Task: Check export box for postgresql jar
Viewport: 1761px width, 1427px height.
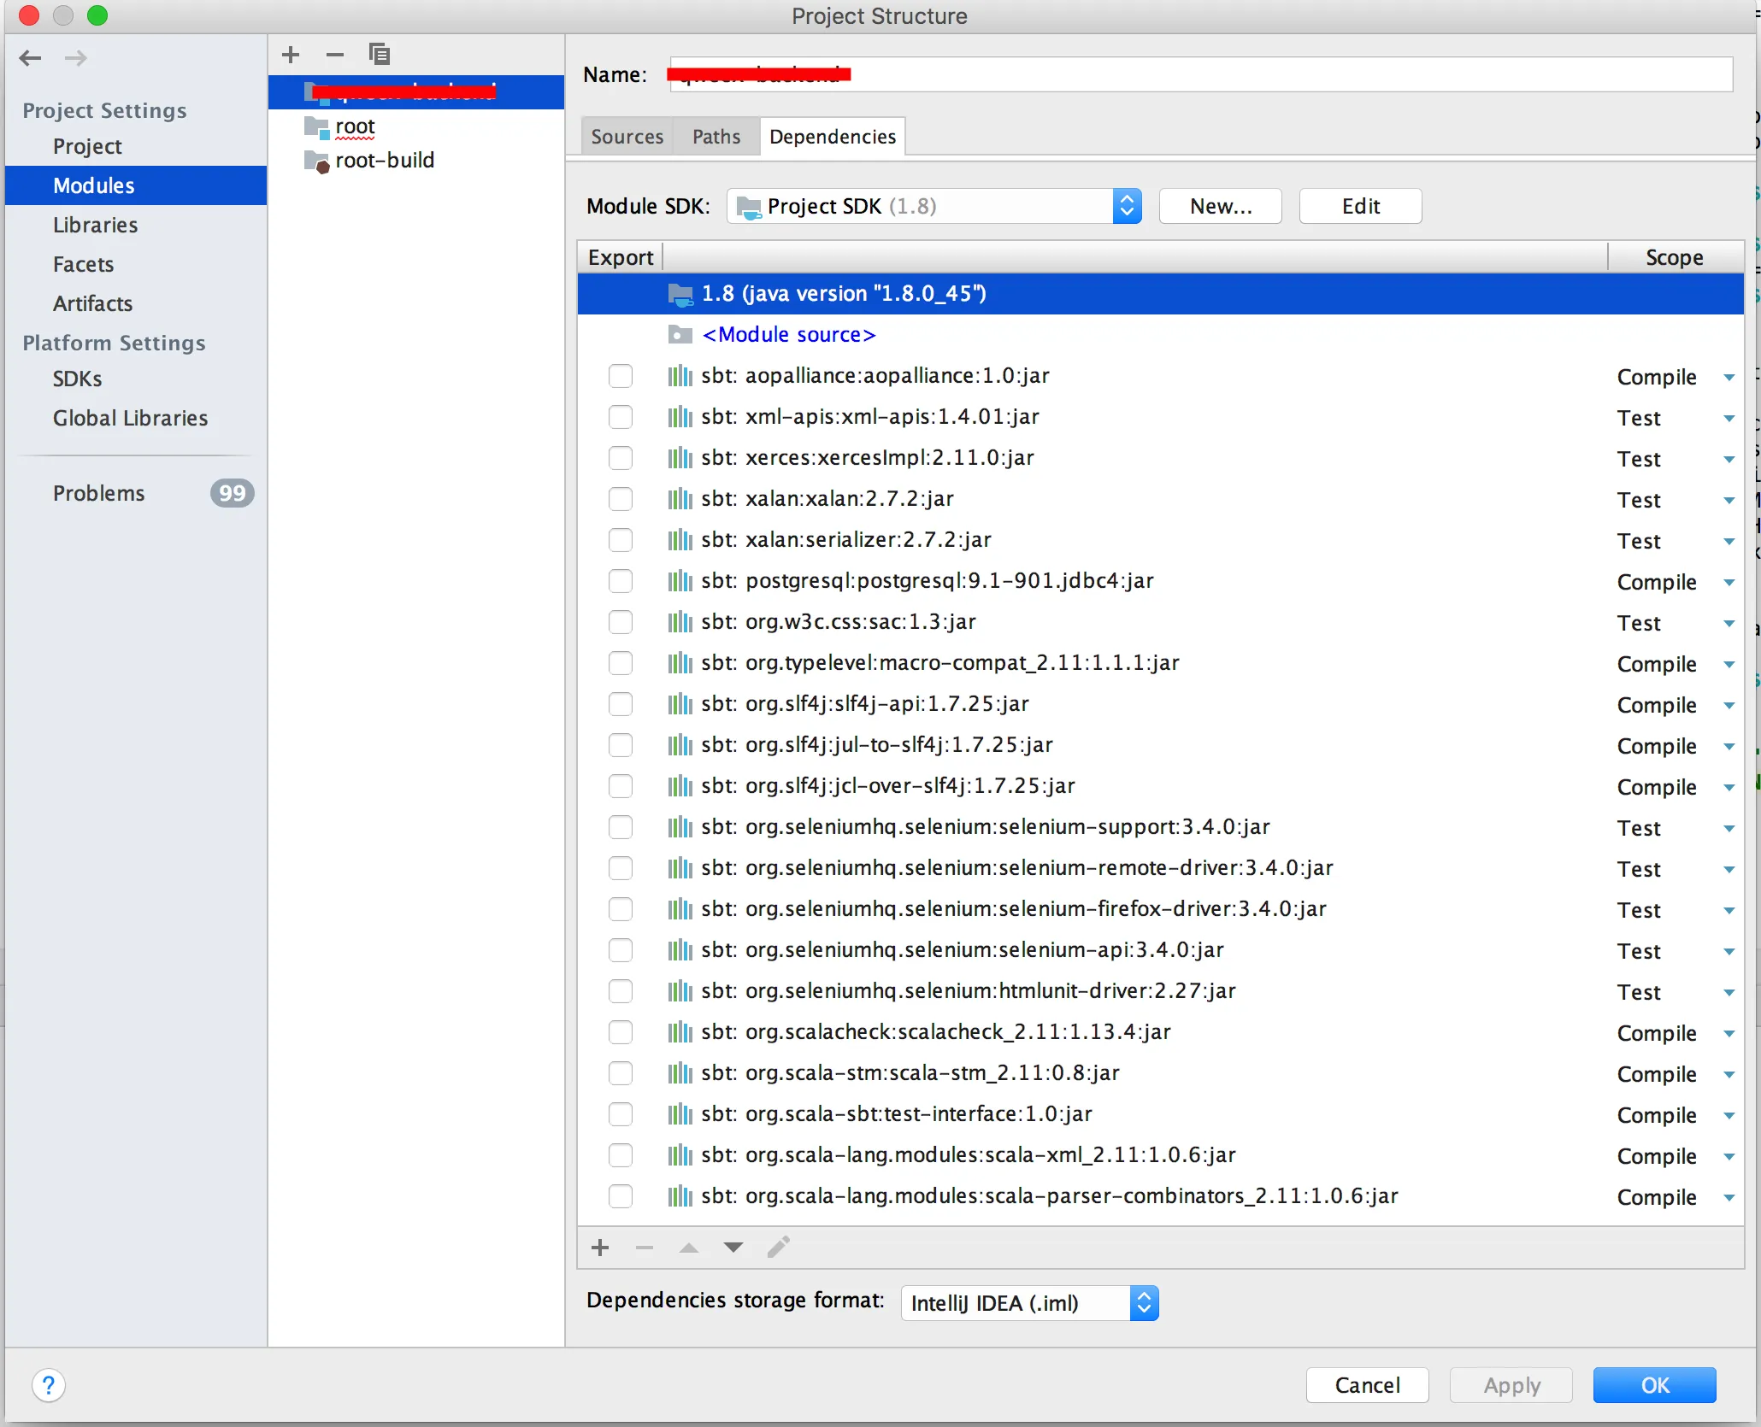Action: (x=621, y=581)
